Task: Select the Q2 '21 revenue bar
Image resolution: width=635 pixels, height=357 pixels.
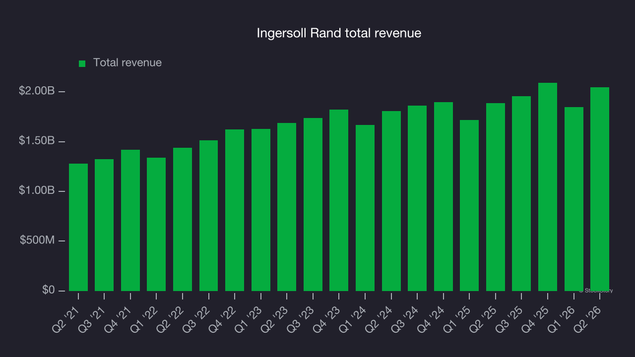Action: (x=78, y=227)
